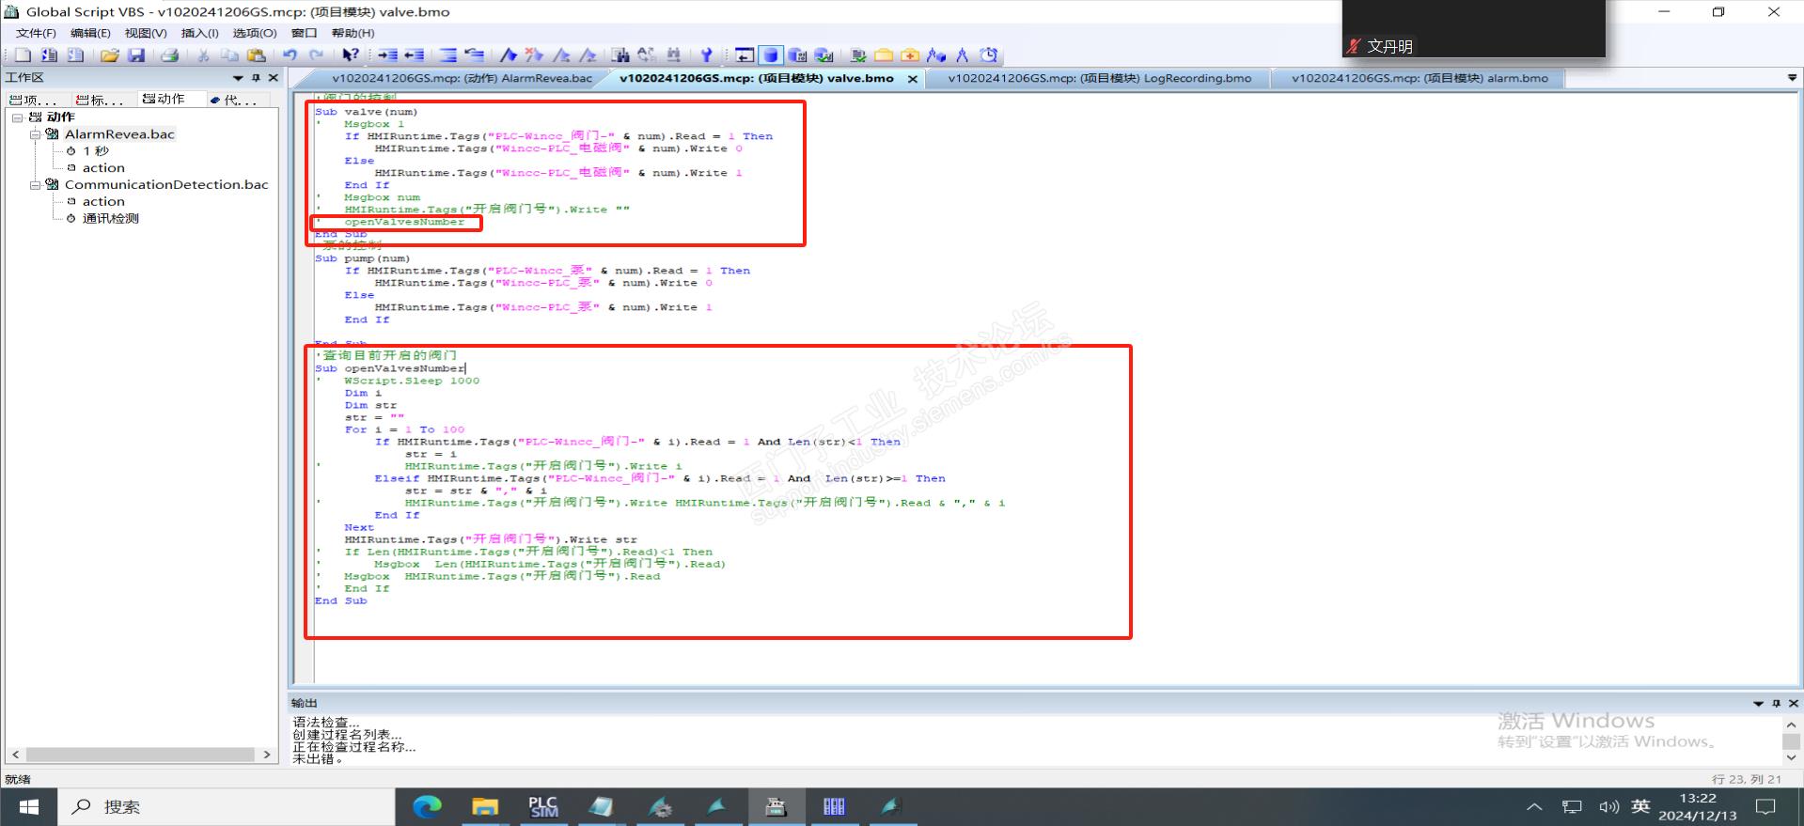Screen dimensions: 1804x826
Task: Collapse the CommunicationDetection.bac tree node
Action: click(35, 185)
